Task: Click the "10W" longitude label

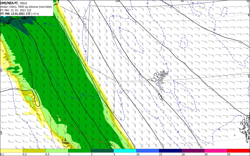Action: click(117, 1)
